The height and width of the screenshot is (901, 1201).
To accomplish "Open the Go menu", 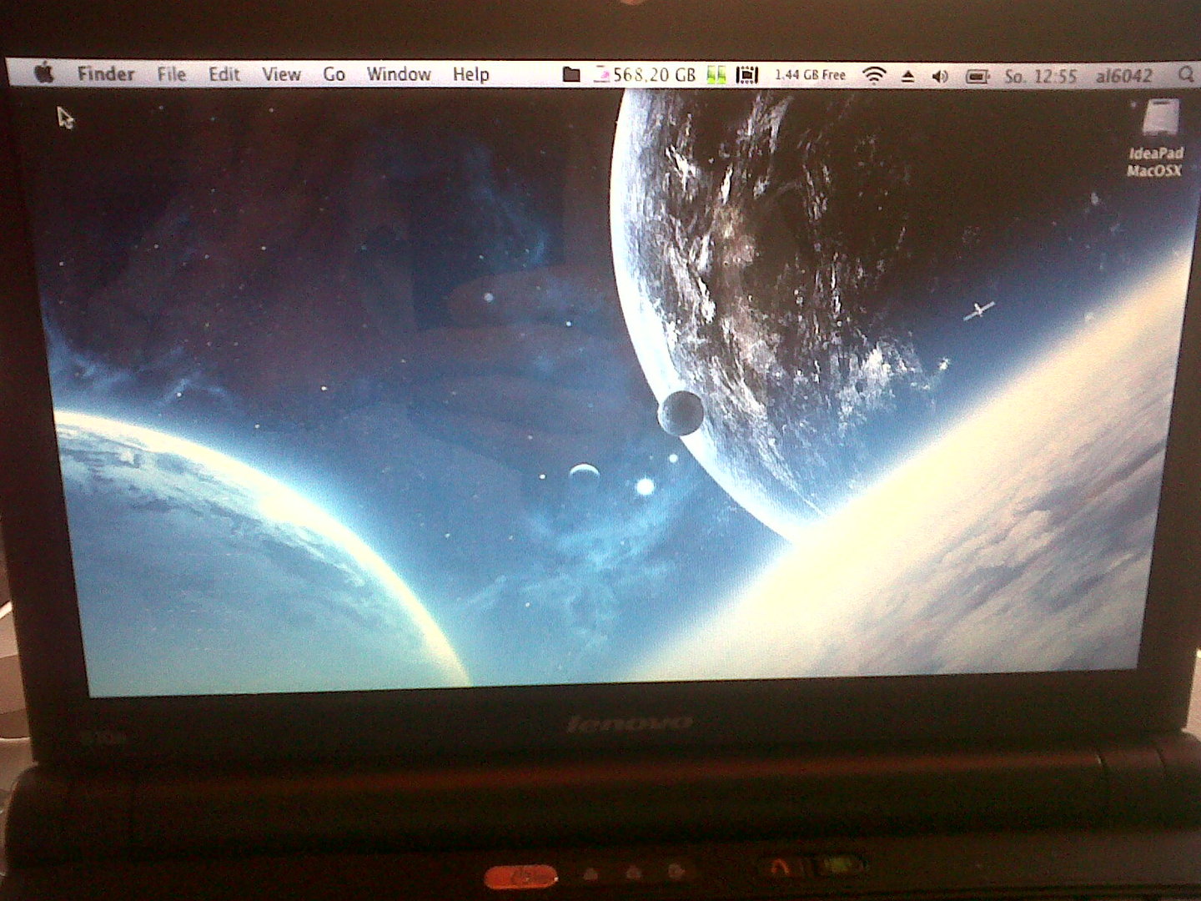I will pyautogui.click(x=334, y=74).
